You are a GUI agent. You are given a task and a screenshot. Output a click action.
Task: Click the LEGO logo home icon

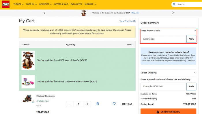5,4
